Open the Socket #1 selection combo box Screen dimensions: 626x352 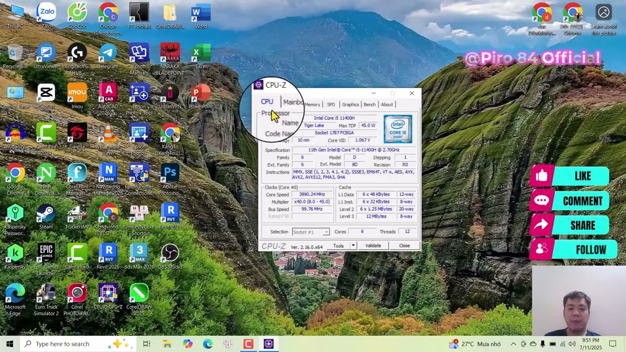coord(311,232)
